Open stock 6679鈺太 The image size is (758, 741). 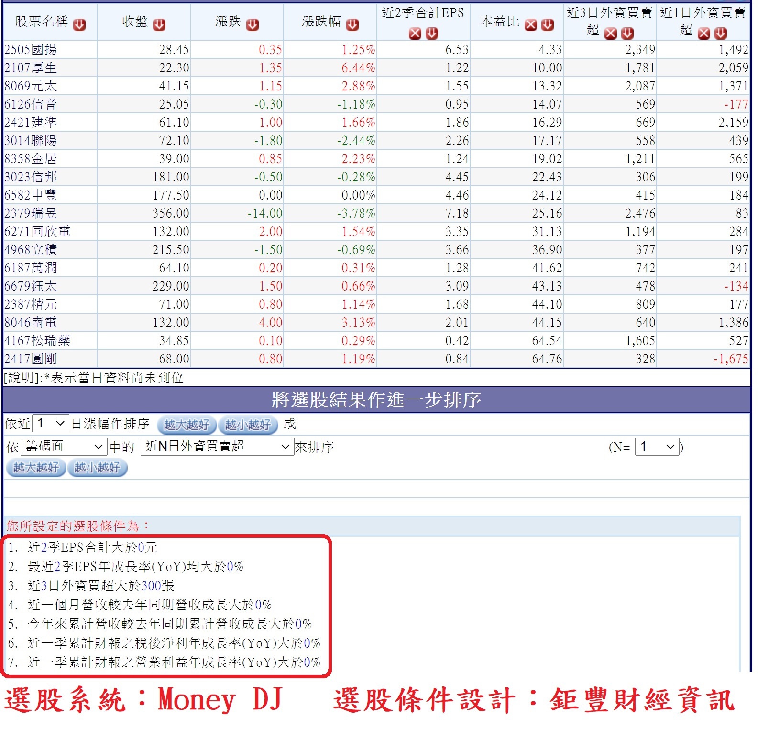point(31,286)
